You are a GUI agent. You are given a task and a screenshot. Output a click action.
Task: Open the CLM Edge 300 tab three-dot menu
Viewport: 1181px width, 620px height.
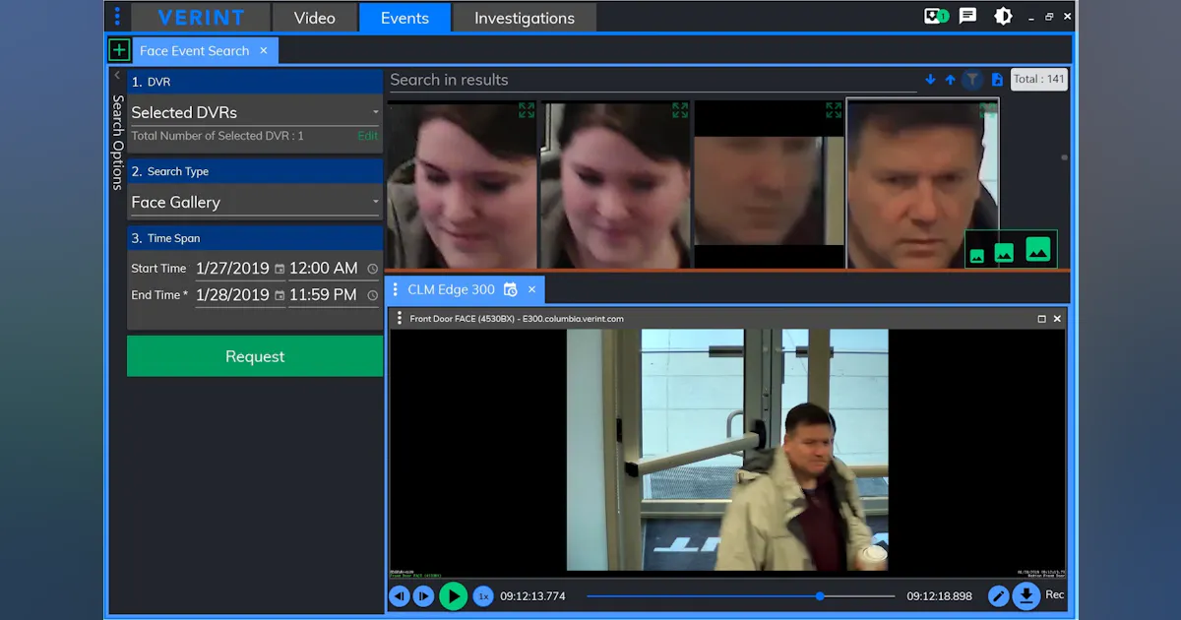(396, 289)
